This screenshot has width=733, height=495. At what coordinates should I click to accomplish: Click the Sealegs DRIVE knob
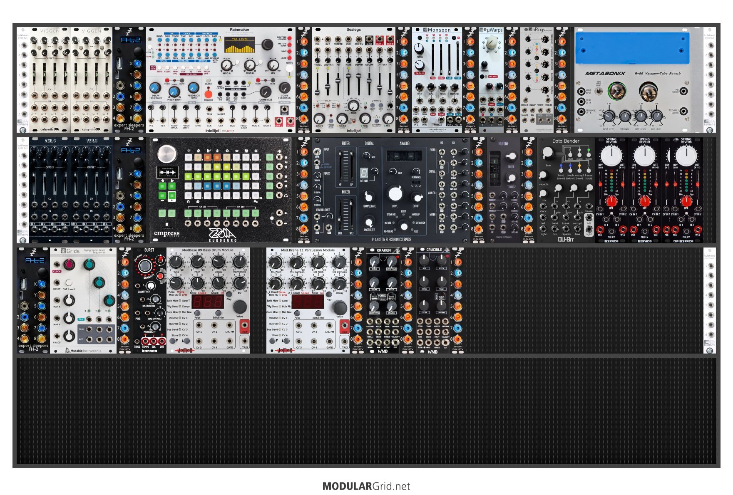coord(319,119)
